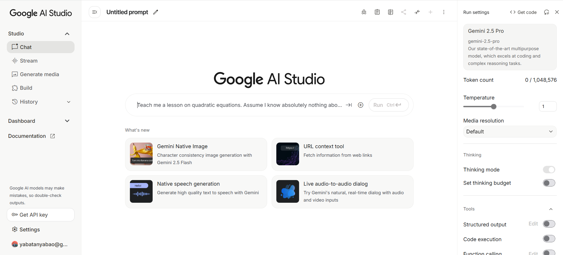563x255 pixels.
Task: Open incognito mode icon in top toolbar
Action: pos(364,12)
